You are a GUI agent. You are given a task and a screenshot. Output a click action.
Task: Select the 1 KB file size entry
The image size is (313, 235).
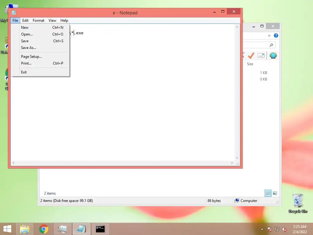coord(263,73)
